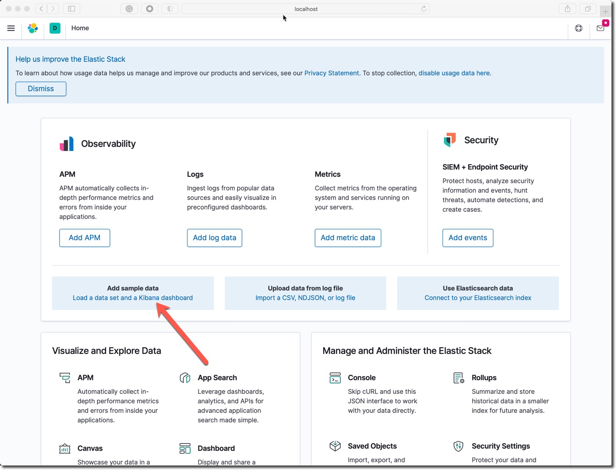Click 'Use Elasticsearch data' card title

click(x=478, y=288)
